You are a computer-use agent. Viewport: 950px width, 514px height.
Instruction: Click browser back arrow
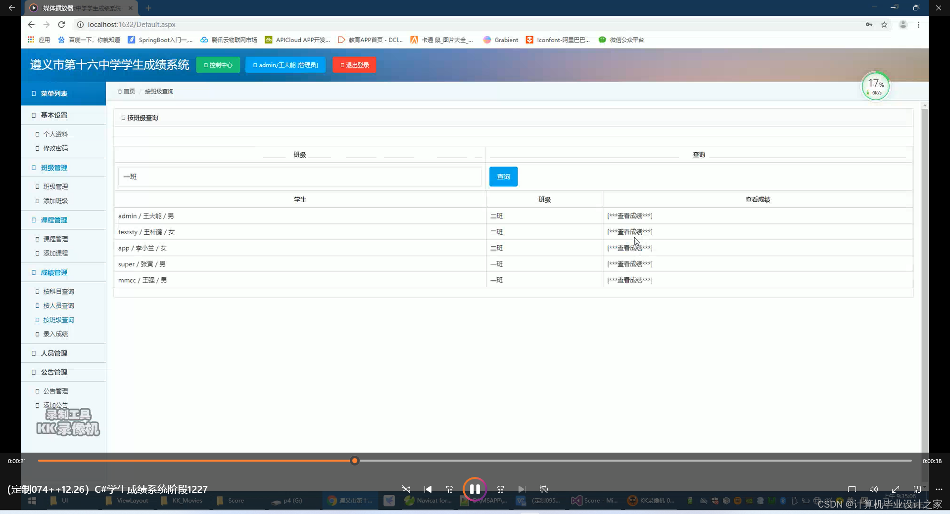[31, 25]
